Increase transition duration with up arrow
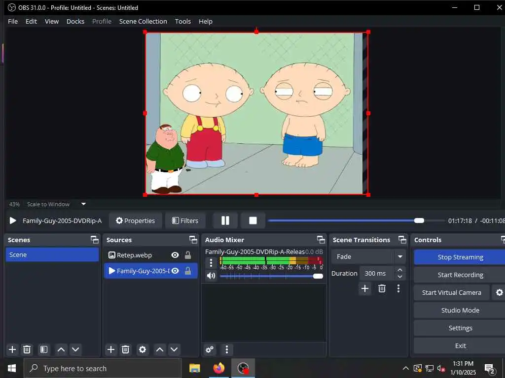Screen dimensions: 505x378 399,270
